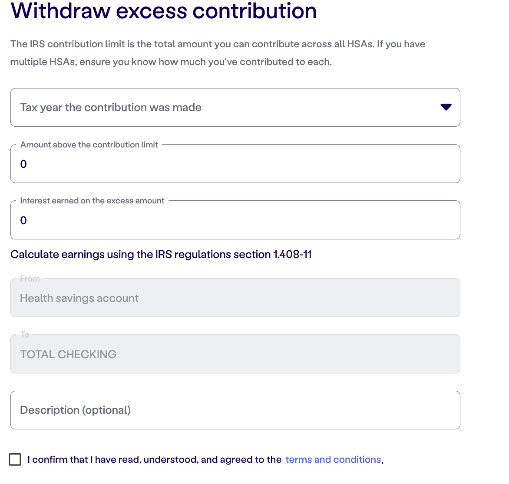Click the 'From' field label
509x484 pixels.
click(30, 278)
